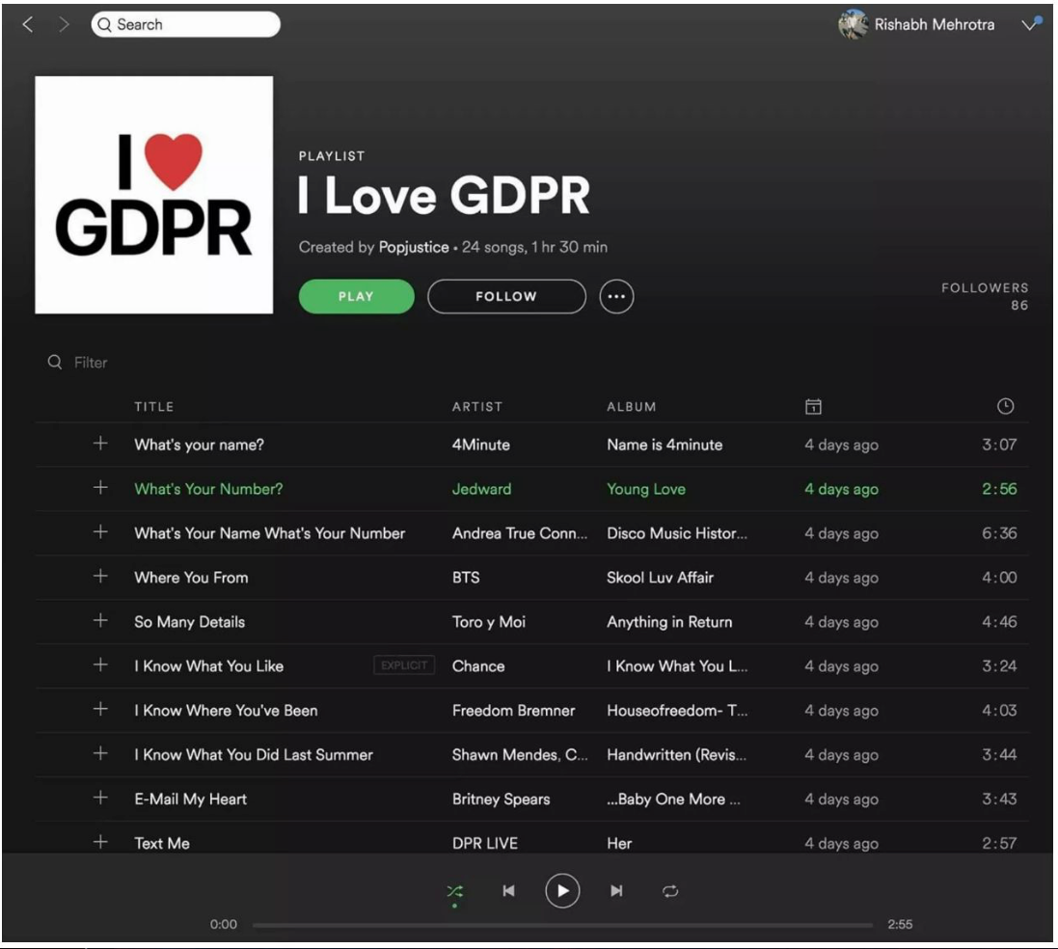Click the Search input field

click(185, 24)
